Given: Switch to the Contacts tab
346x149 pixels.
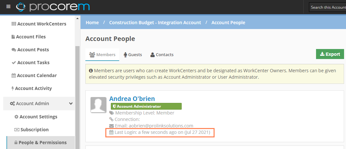Looking at the screenshot, I should [162, 55].
